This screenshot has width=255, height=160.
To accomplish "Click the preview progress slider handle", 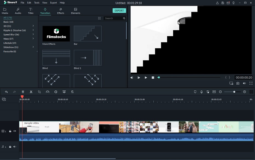I will 159,78.
